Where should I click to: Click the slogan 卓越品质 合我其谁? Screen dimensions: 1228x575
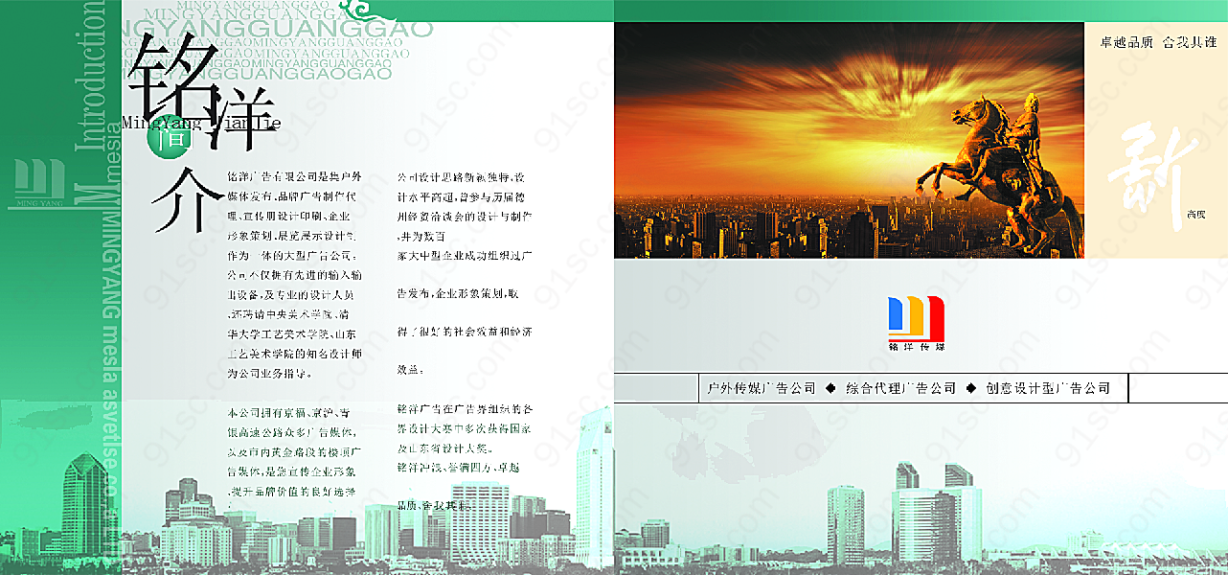tap(1157, 42)
